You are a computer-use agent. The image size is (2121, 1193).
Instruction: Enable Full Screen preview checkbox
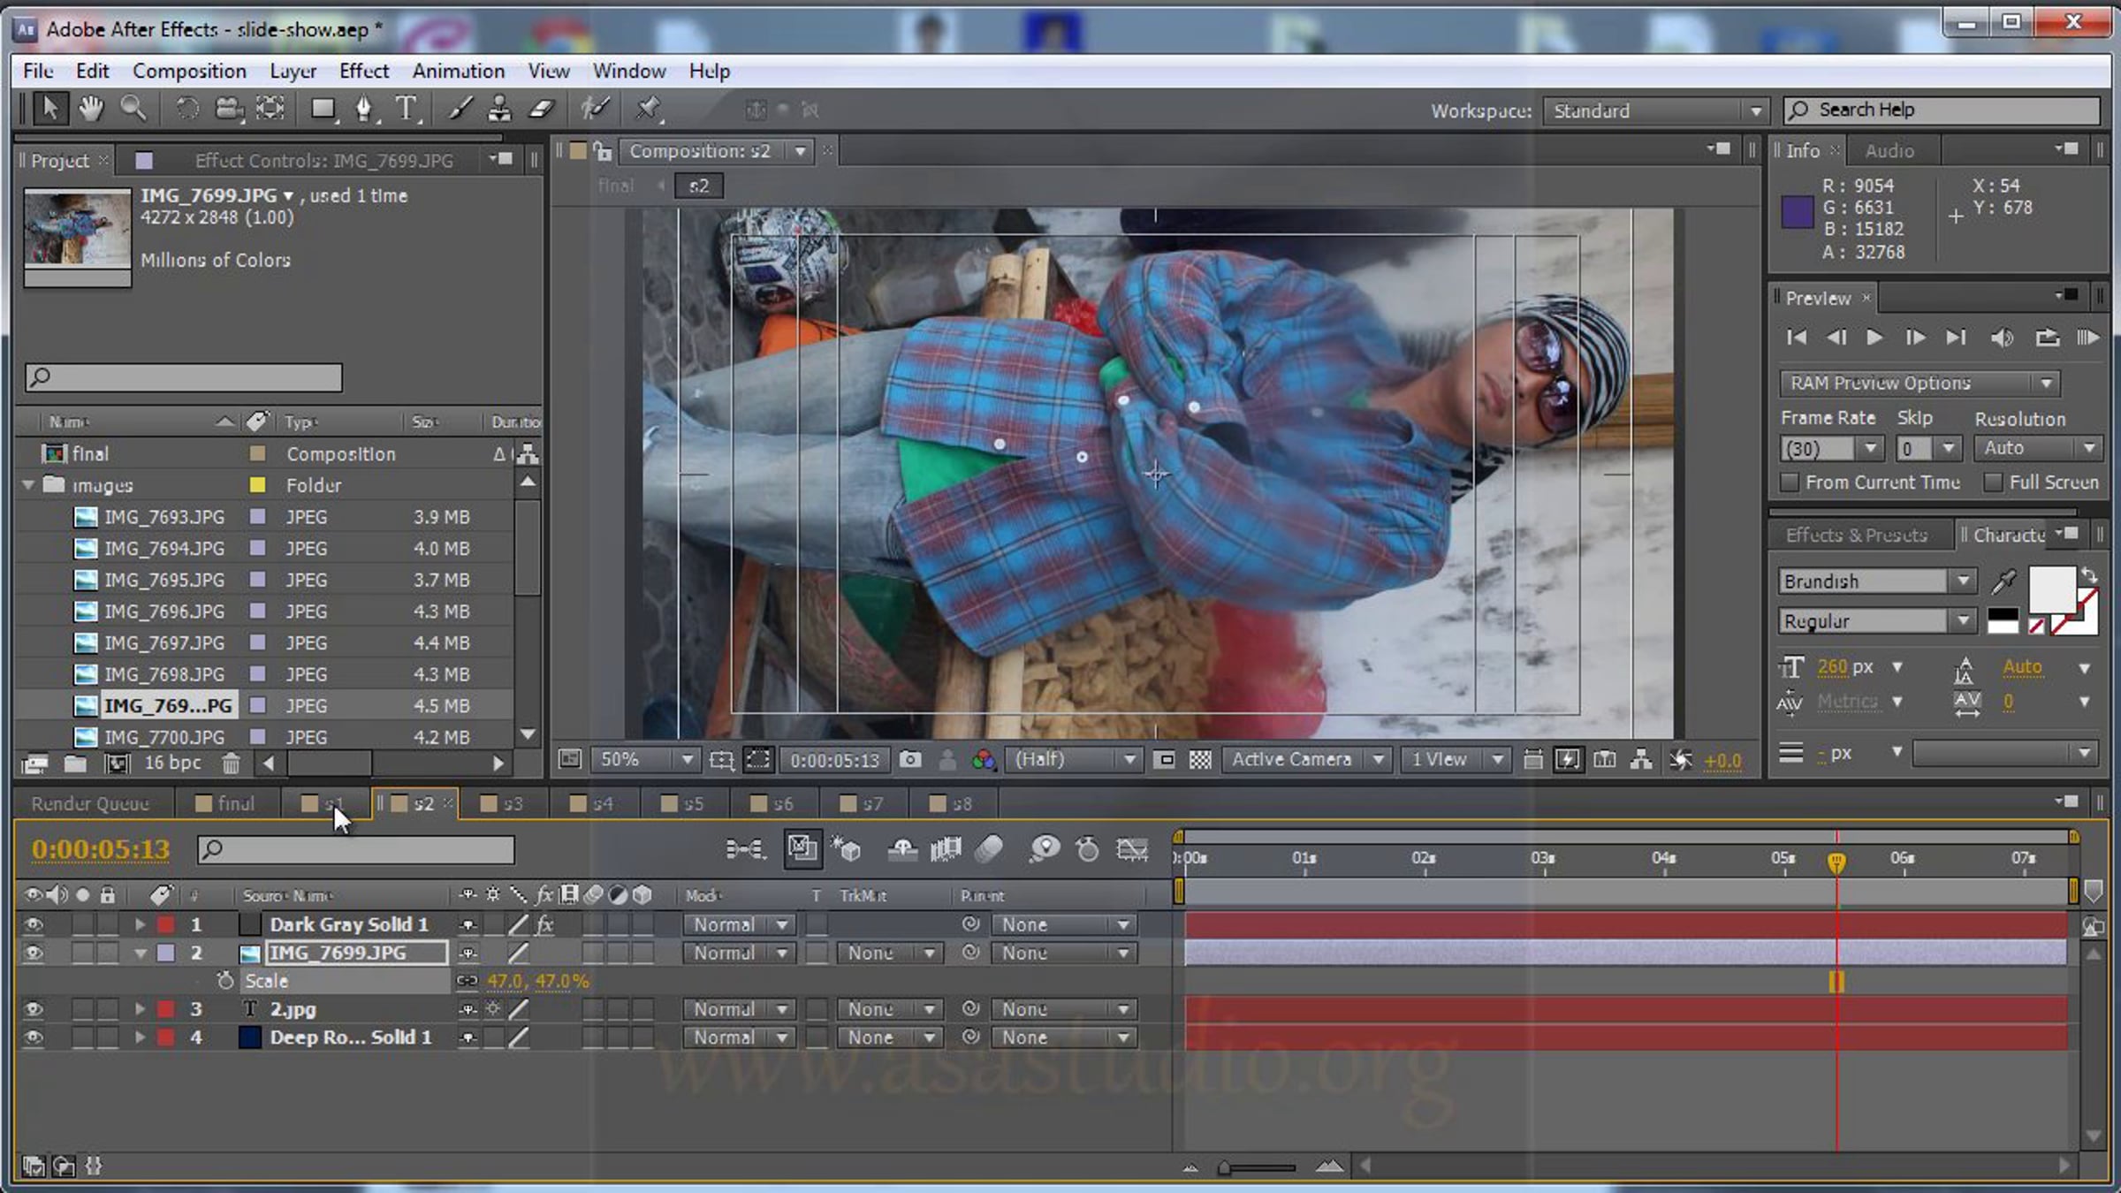coord(1994,483)
